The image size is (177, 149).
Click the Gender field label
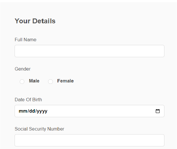(23, 69)
